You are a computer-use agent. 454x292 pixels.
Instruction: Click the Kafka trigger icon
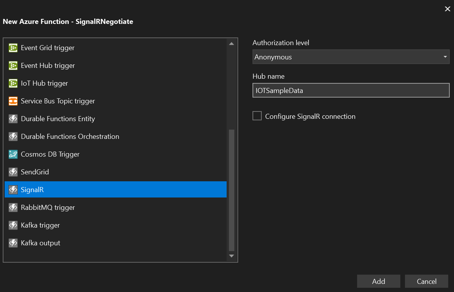(13, 225)
